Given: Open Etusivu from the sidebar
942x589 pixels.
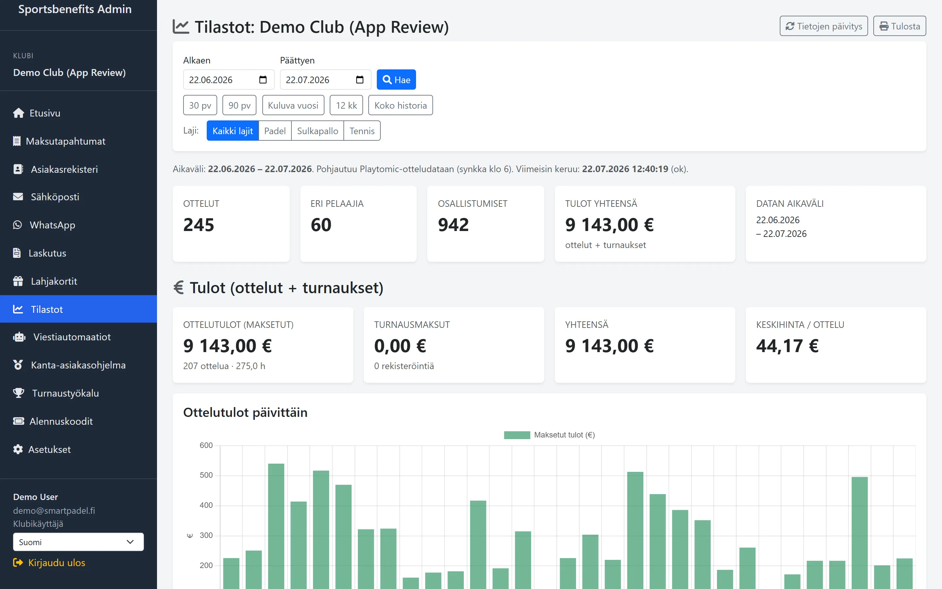Looking at the screenshot, I should 78,113.
